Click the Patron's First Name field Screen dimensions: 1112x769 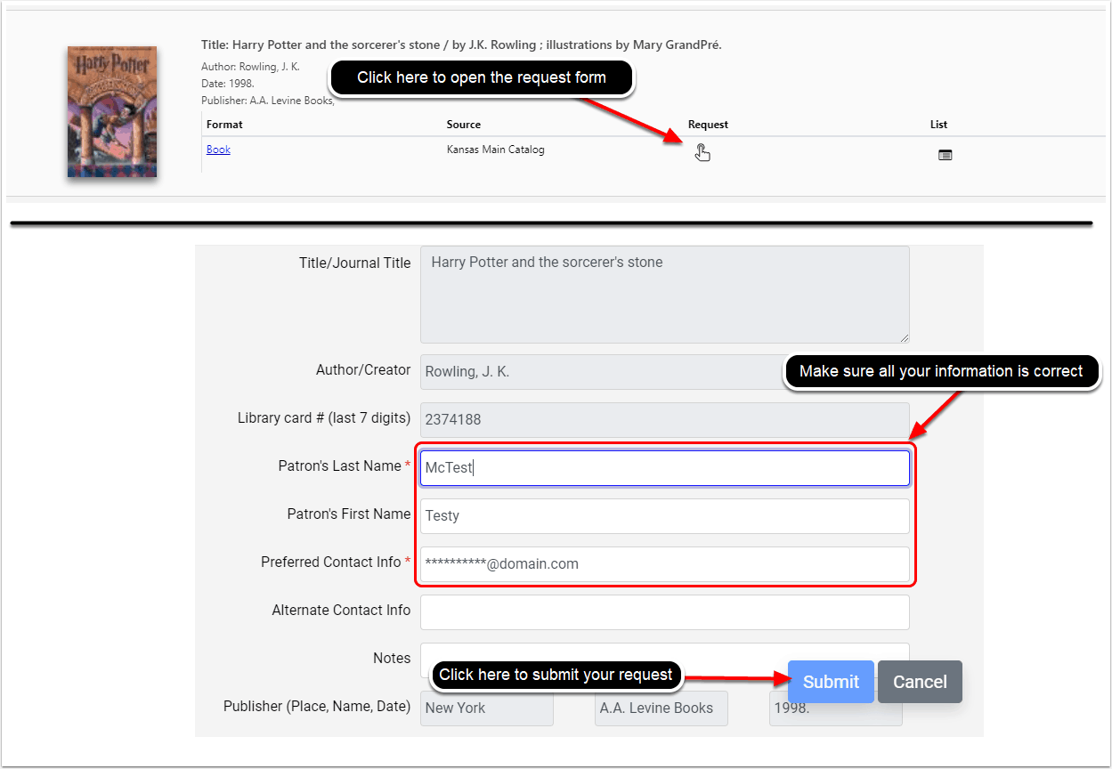pyautogui.click(x=665, y=516)
